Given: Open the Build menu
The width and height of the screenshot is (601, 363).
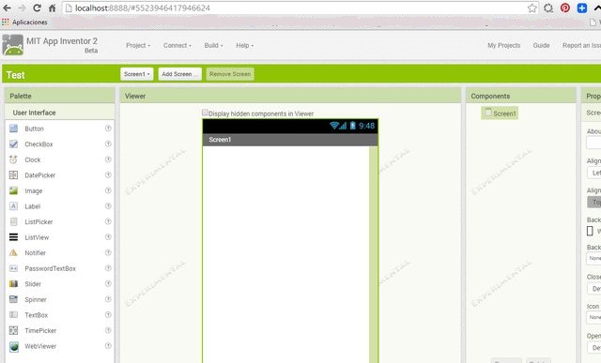Looking at the screenshot, I should [213, 45].
